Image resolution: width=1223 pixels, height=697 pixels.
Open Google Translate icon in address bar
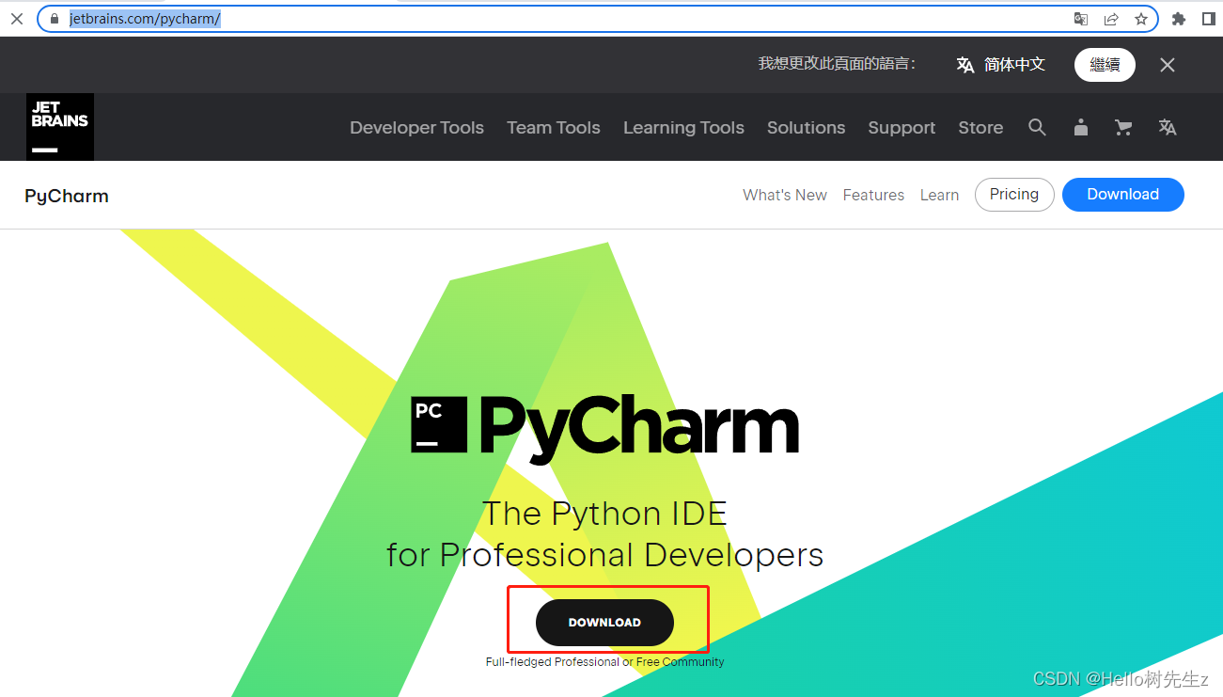pos(1081,19)
